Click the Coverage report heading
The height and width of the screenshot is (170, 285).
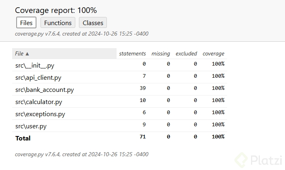(56, 10)
